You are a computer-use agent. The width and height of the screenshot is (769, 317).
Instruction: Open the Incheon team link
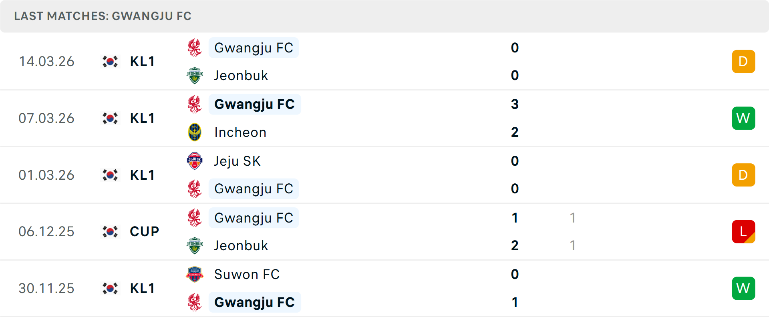[240, 132]
